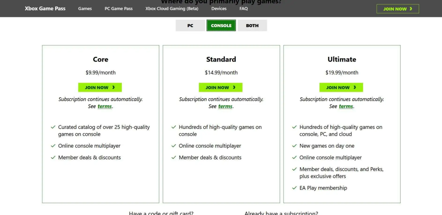442x215 pixels.
Task: Open Xbox Cloud Gaming (Beta) nav link
Action: click(x=172, y=9)
